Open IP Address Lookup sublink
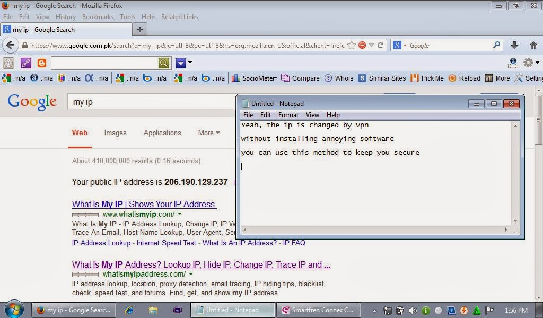 click(x=101, y=243)
